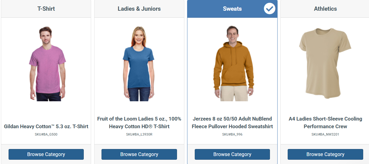This screenshot has height=164, width=369.
Task: Click the Gildan Heavy Cotton T-Shirt title
Action: click(x=46, y=126)
